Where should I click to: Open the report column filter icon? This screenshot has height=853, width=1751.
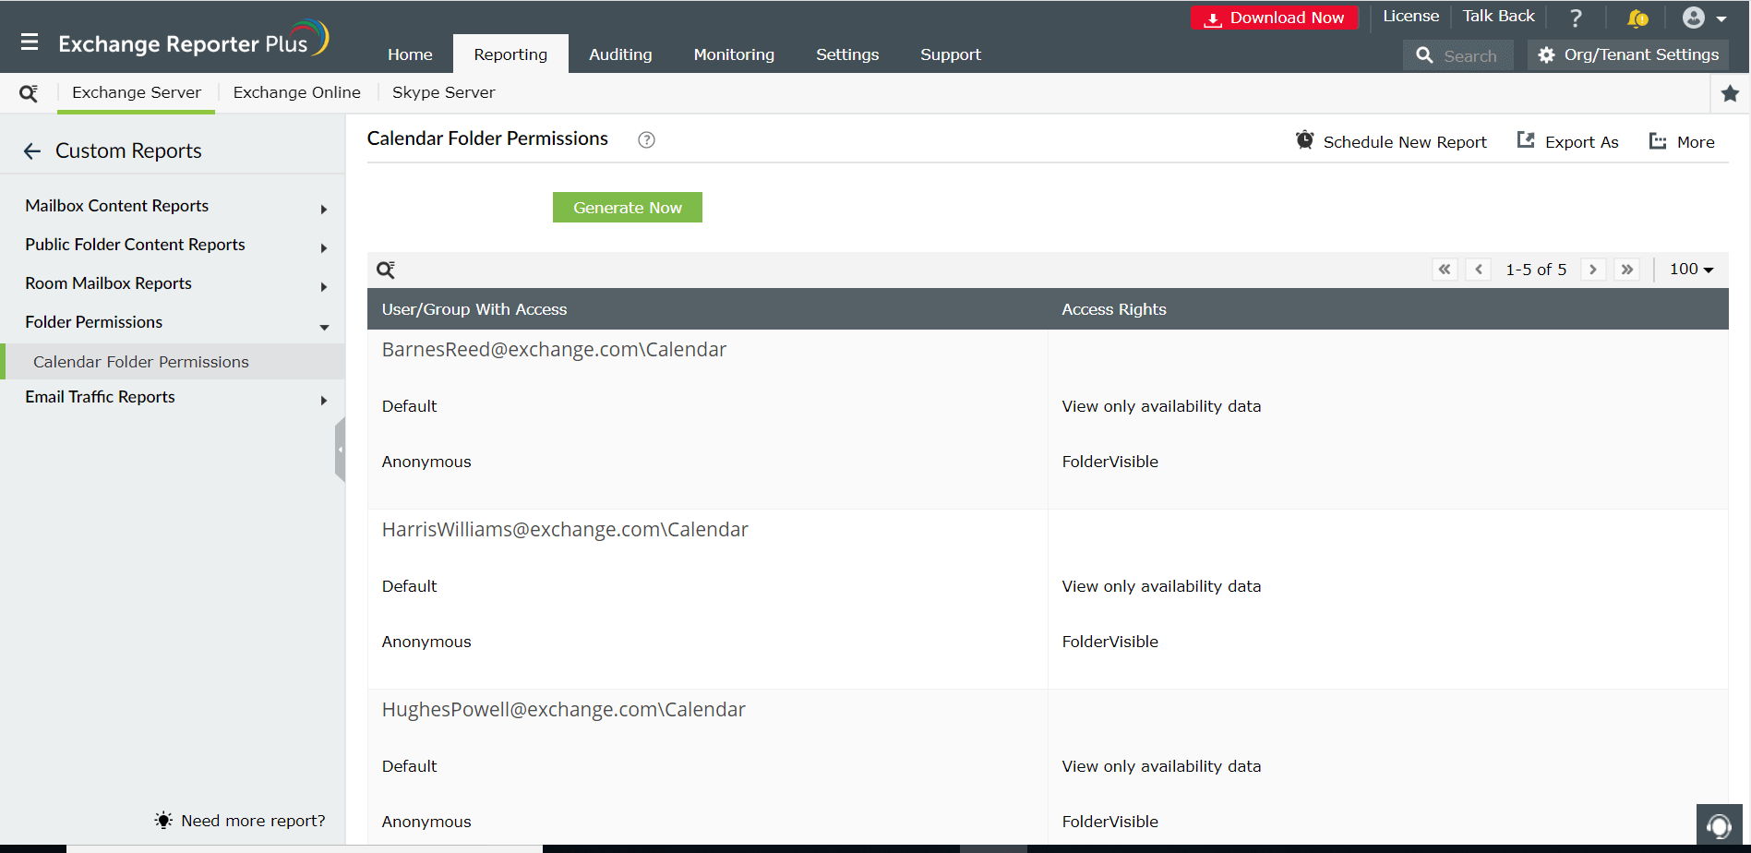[386, 269]
